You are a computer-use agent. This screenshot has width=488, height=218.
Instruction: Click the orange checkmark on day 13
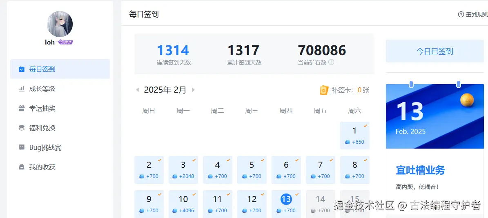[x=297, y=194]
